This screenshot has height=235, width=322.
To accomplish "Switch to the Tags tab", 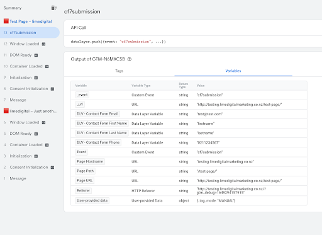I will point(119,71).
